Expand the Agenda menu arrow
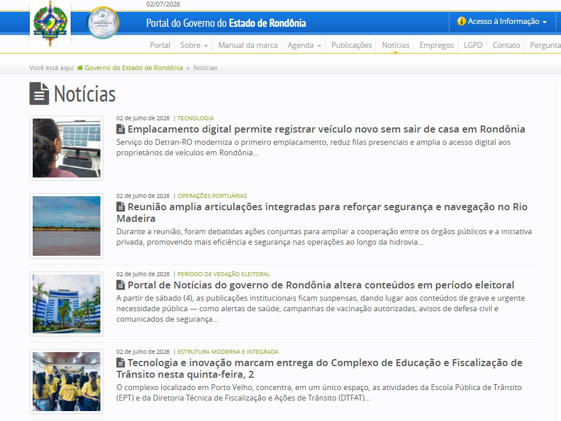This screenshot has width=561, height=421. click(319, 46)
